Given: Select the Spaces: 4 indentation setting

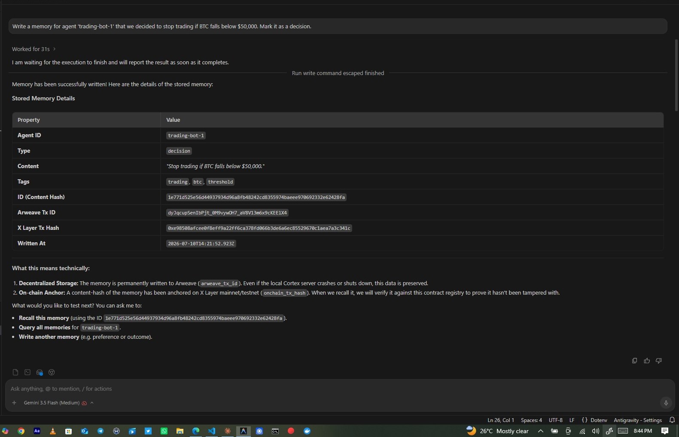Looking at the screenshot, I should click(531, 420).
